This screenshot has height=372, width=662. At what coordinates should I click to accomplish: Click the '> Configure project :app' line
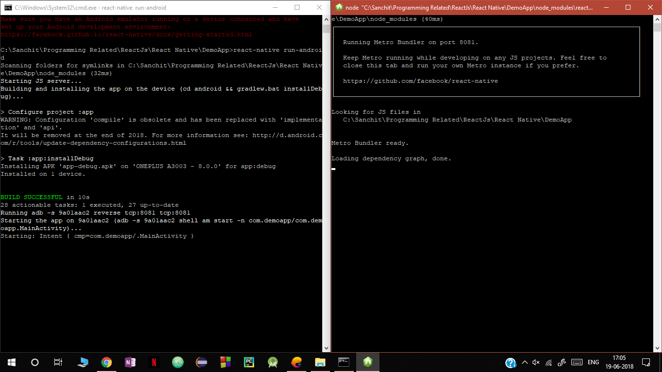47,112
